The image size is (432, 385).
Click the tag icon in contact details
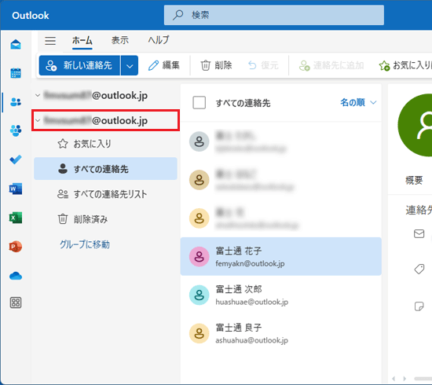point(419,269)
